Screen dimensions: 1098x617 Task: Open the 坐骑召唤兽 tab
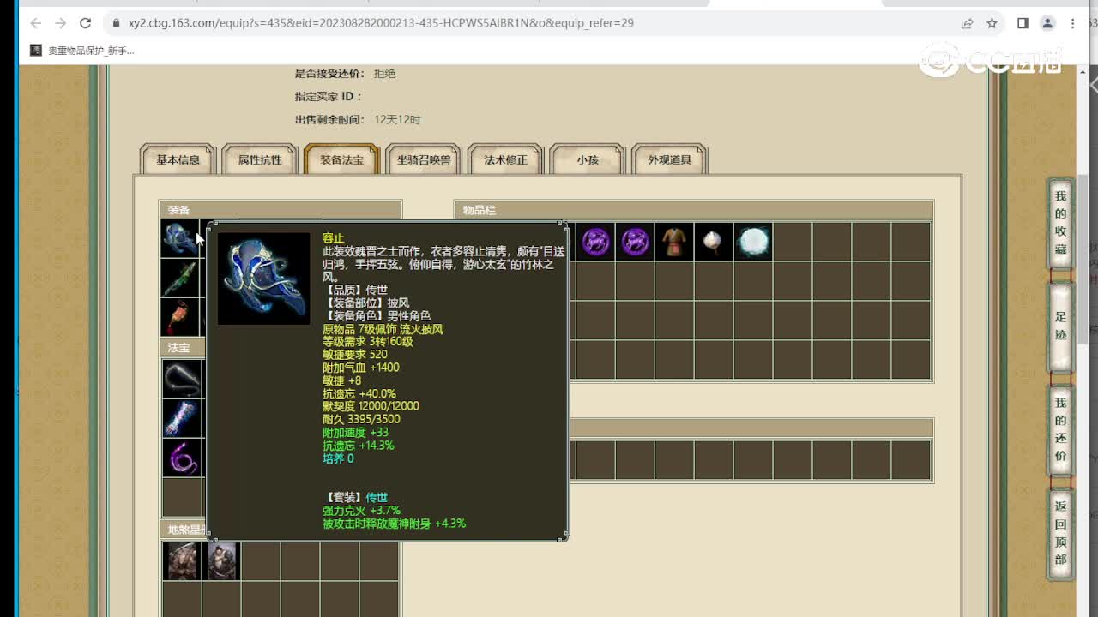click(424, 159)
